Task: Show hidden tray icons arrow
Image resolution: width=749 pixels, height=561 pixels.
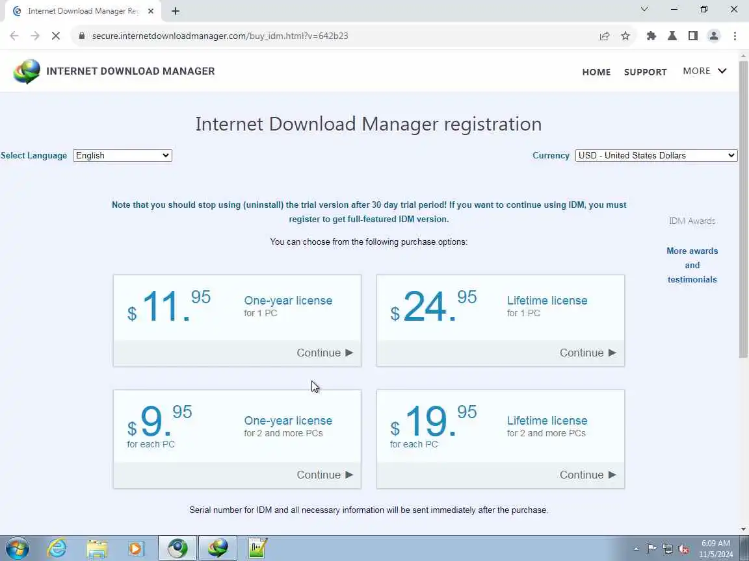Action: [636, 549]
